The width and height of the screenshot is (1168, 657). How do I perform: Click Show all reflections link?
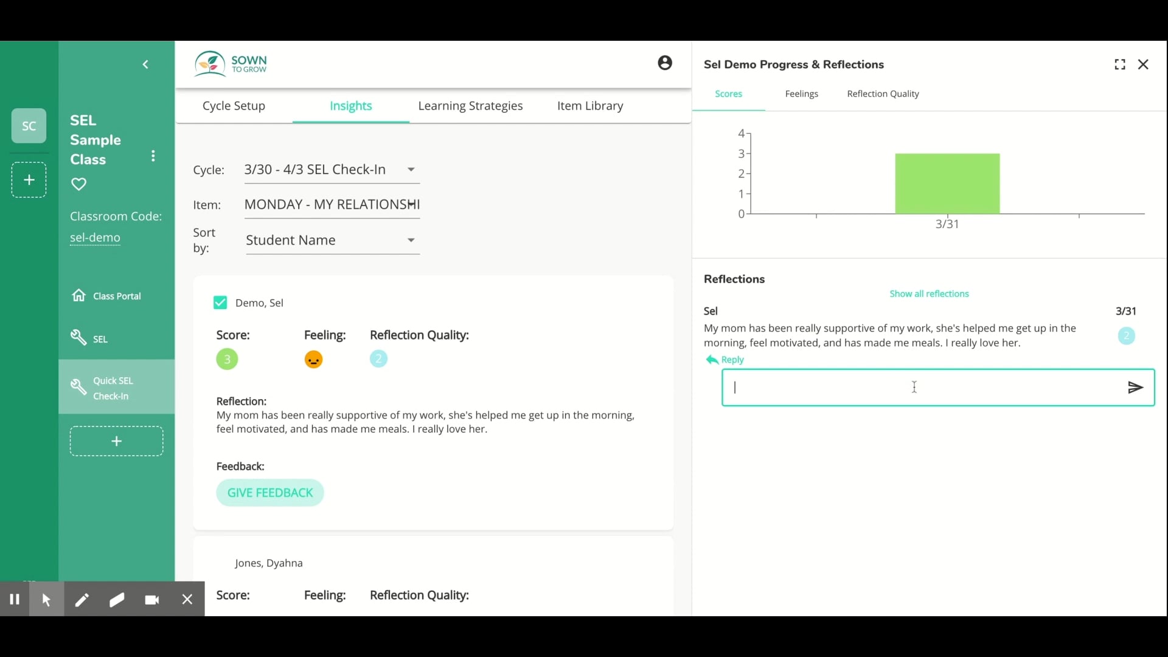pos(929,294)
